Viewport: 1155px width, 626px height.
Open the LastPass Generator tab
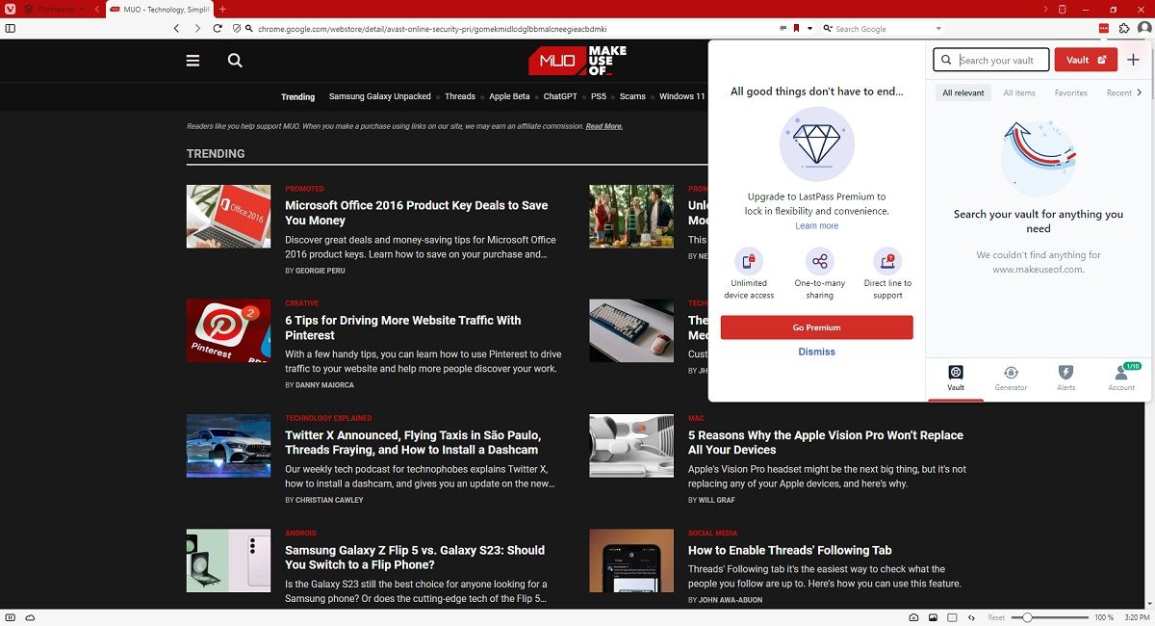[1011, 378]
